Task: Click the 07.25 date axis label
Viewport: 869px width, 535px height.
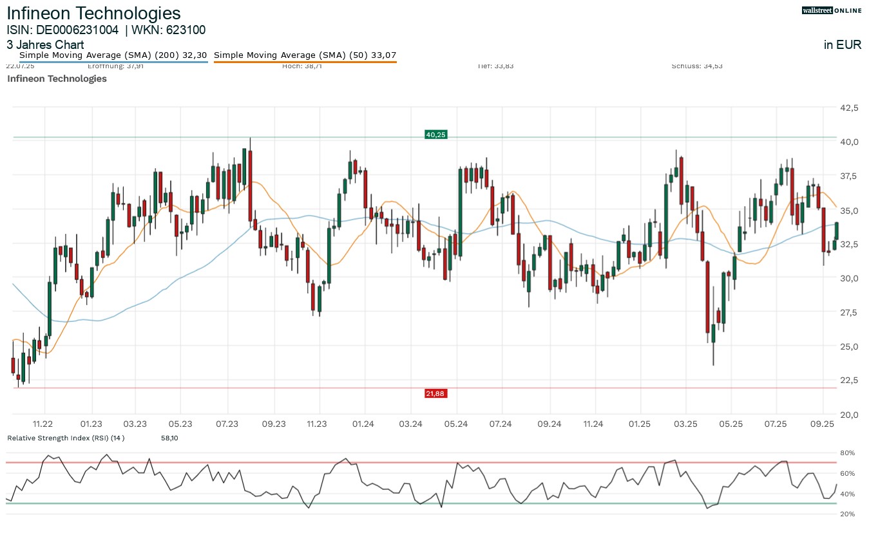Action: pyautogui.click(x=776, y=424)
